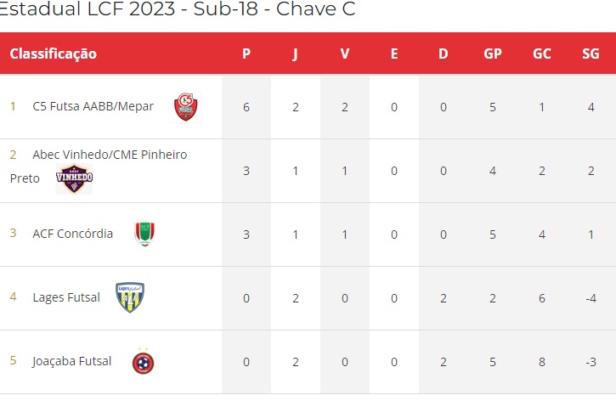The height and width of the screenshot is (401, 616).
Task: Click the -4 goal difference cell for Lages
Action: pyautogui.click(x=591, y=298)
